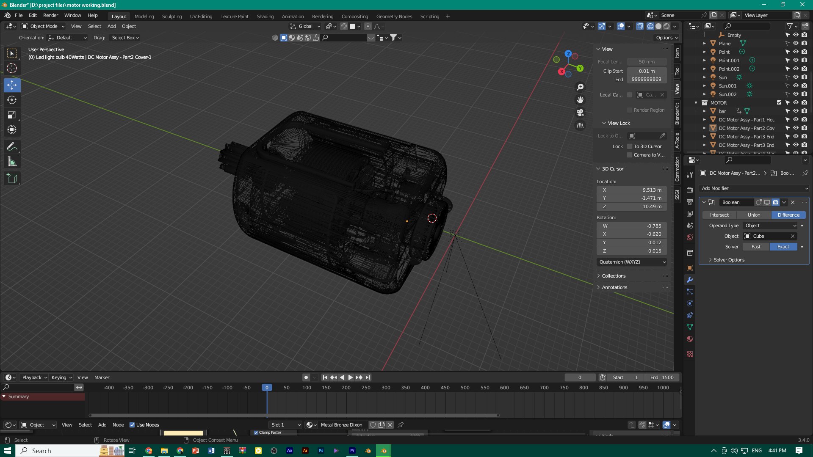Open the Material properties tab icon

[690, 339]
